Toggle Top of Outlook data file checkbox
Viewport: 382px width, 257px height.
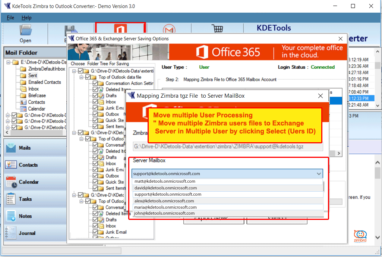pyautogui.click(x=88, y=77)
